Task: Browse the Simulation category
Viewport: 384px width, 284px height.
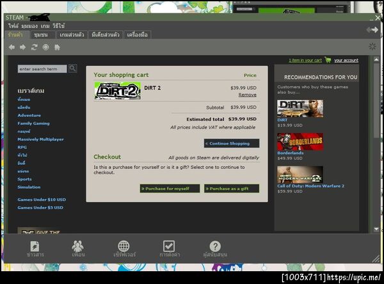Action: pos(29,187)
